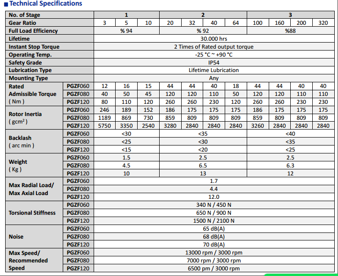Select the 6500 pm / 3000 rpm value

point(214,269)
